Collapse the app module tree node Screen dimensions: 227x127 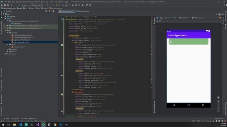[x=4, y=14]
